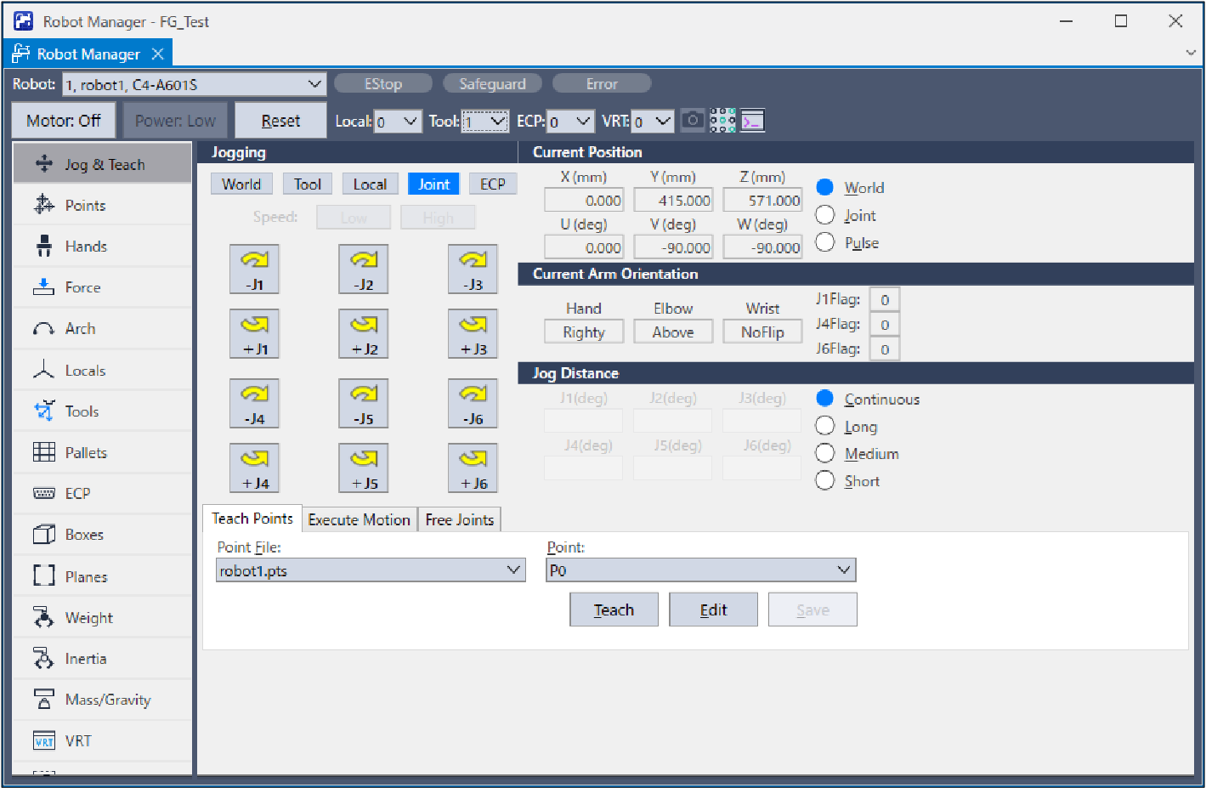Click the camera icon in the toolbar
Image resolution: width=1206 pixels, height=788 pixels.
693,121
